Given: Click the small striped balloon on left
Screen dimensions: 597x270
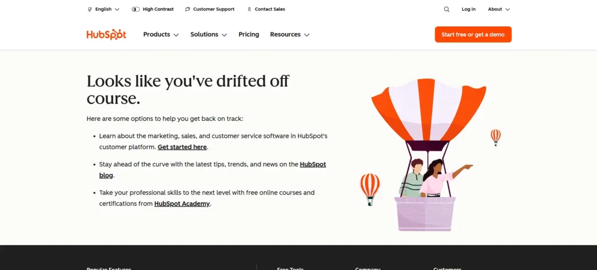Looking at the screenshot, I should (x=370, y=188).
